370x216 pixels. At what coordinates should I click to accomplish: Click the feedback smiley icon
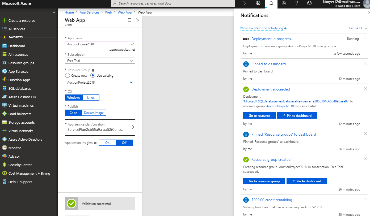(x=309, y=3)
